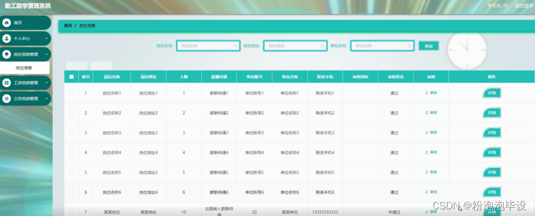Click the home icon in sidebar
The height and width of the screenshot is (216, 535).
[x=6, y=23]
